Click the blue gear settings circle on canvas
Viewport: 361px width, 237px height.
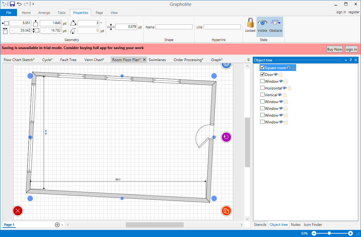226,65
